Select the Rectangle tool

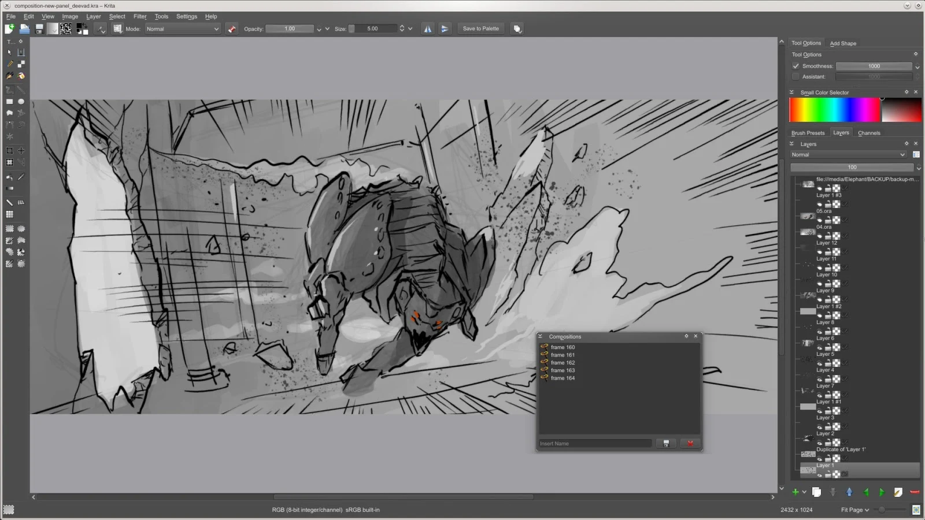tap(10, 102)
